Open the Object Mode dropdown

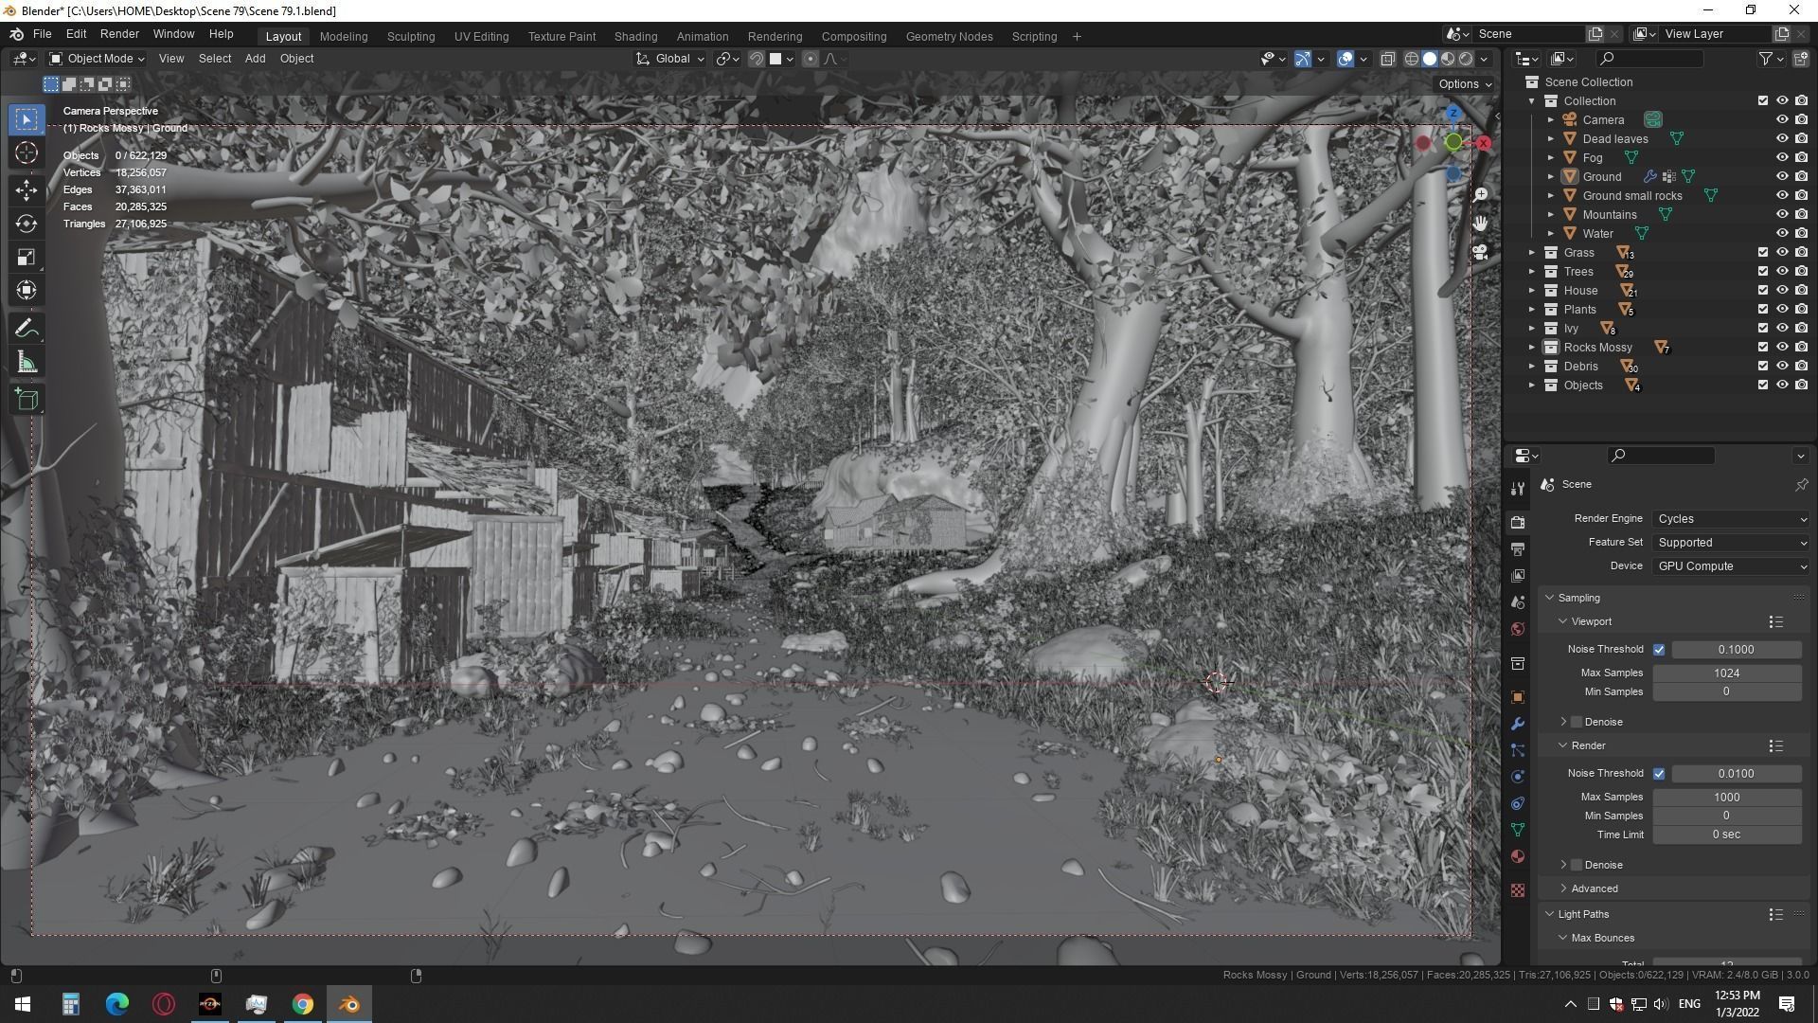tap(97, 59)
